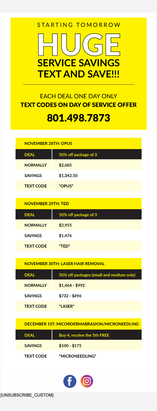Select the November 29th: TED header

[x=47, y=204]
